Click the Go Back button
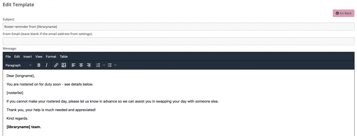This screenshot has width=357, height=136. click(x=343, y=13)
